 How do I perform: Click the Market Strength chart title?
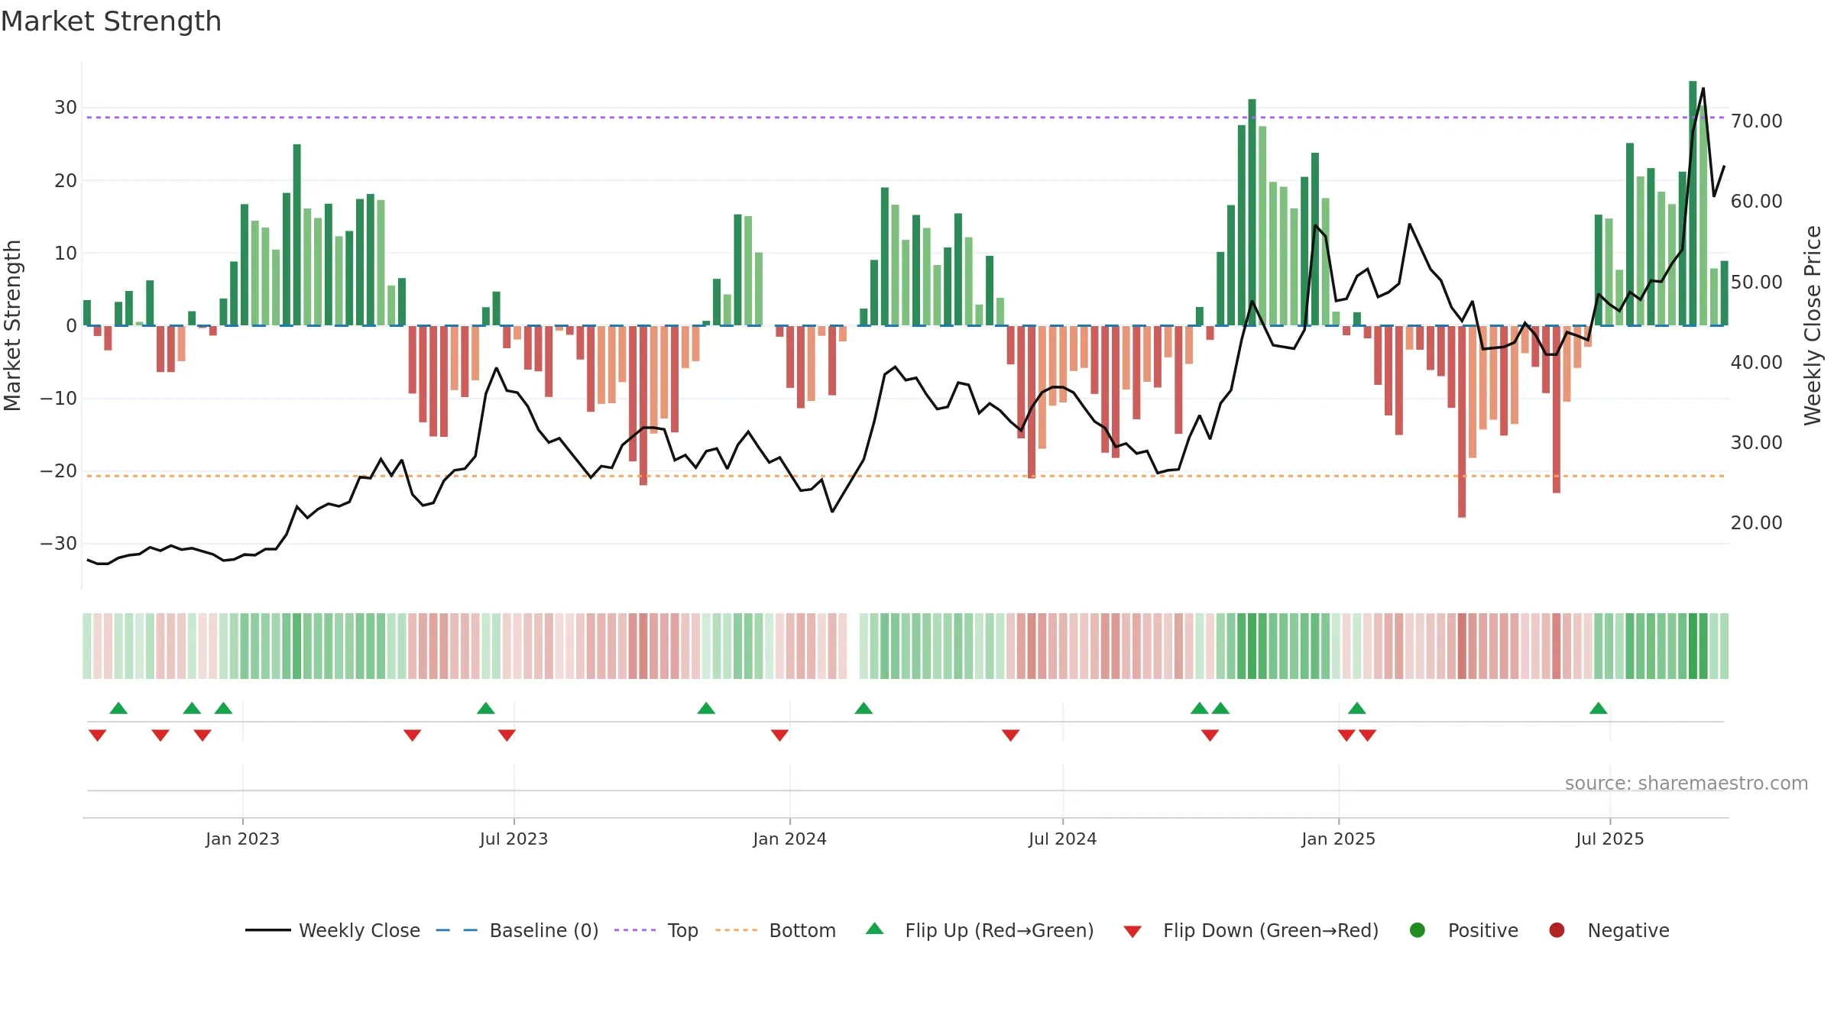(111, 21)
